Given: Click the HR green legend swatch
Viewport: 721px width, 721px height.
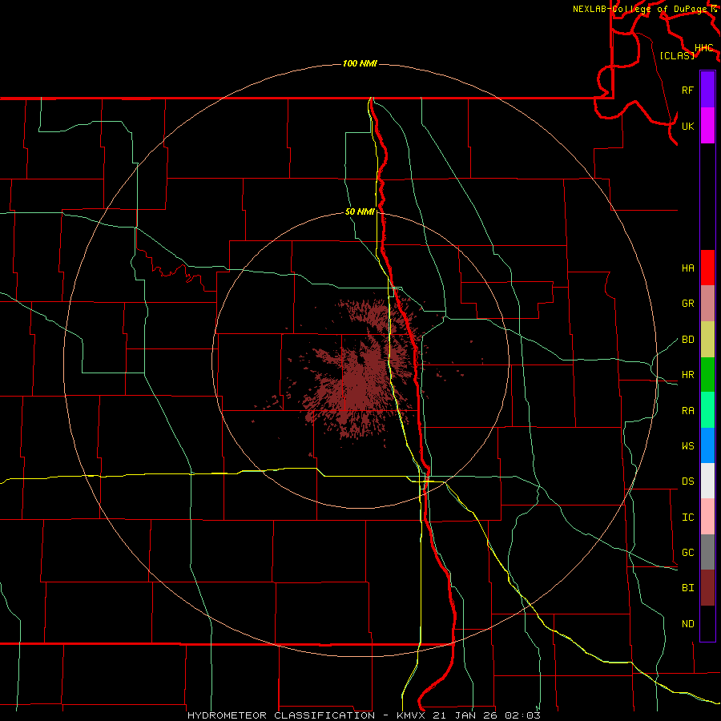Looking at the screenshot, I should 707,374.
